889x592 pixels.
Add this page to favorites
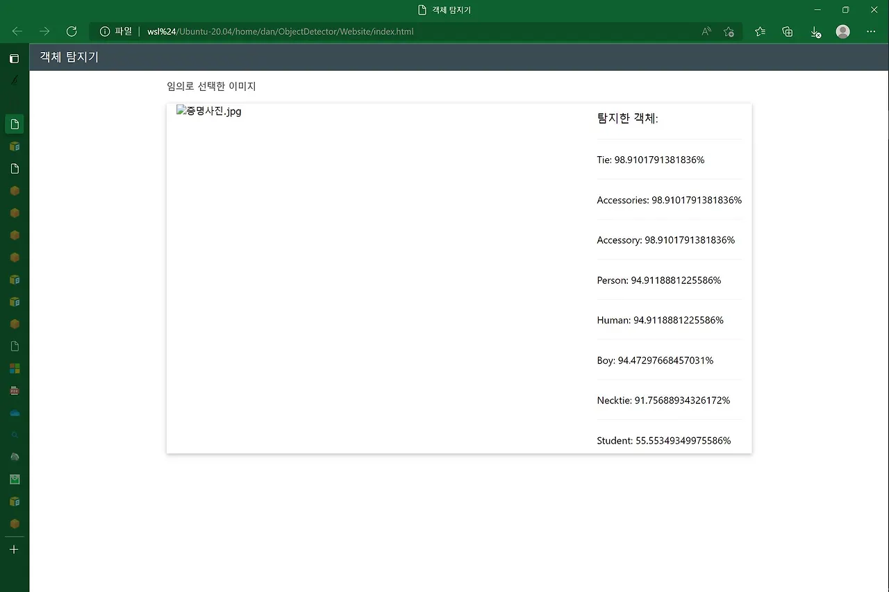pos(729,31)
